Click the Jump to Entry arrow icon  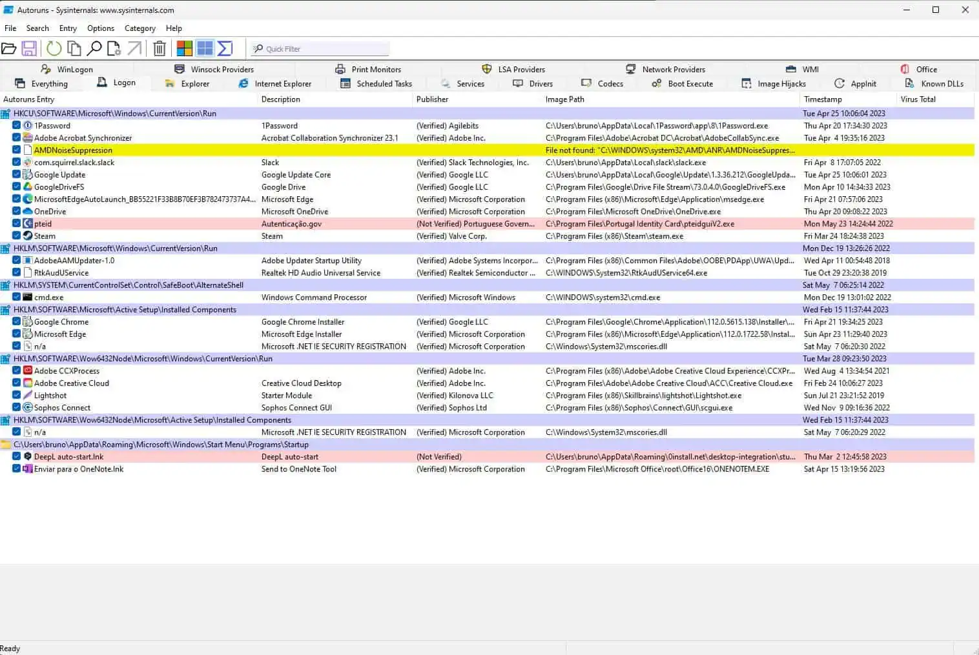[x=134, y=48]
